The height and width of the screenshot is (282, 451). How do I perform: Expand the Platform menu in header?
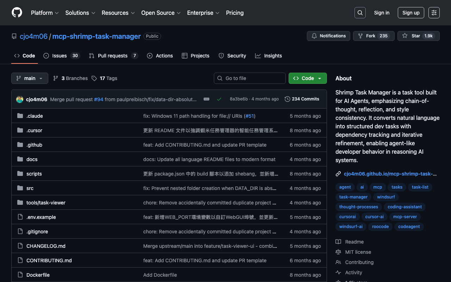click(45, 13)
